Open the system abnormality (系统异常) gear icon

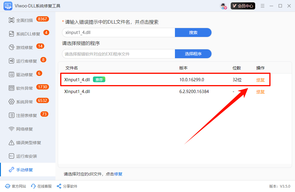point(12,102)
